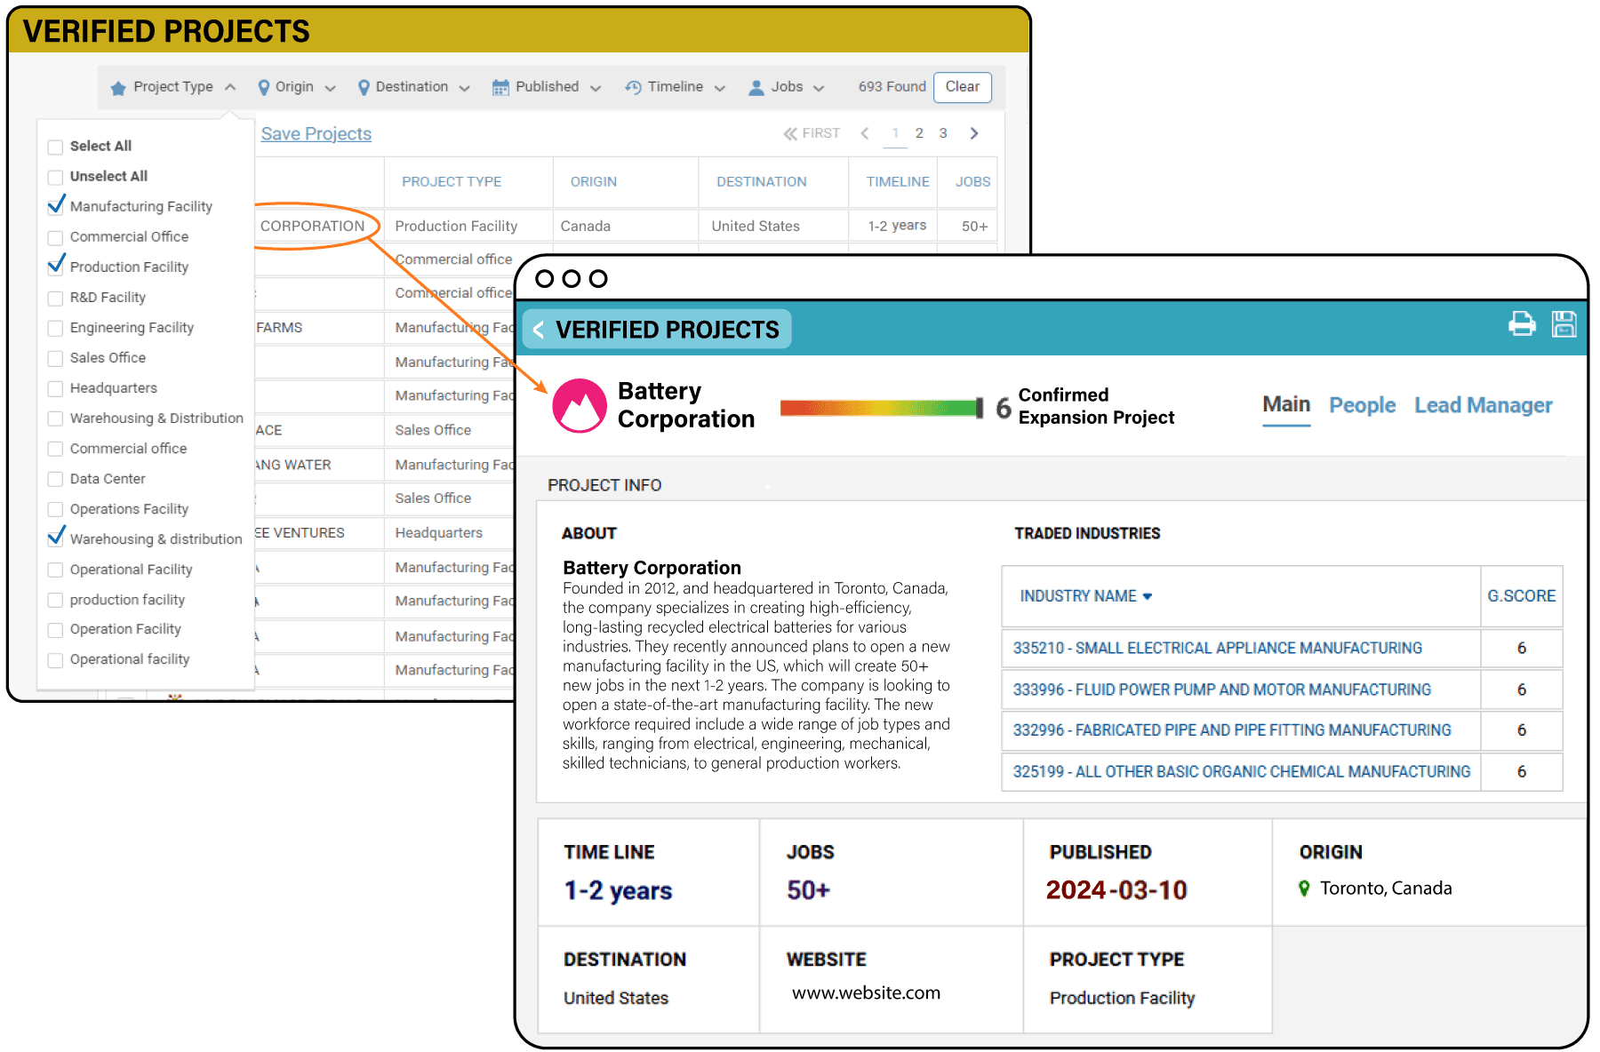Click the back arrow beside Verified Projects

tap(539, 330)
